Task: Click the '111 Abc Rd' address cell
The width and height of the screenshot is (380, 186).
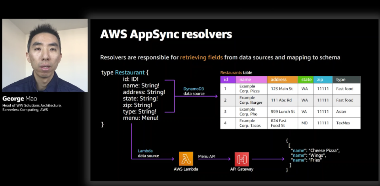Action: 283,100
